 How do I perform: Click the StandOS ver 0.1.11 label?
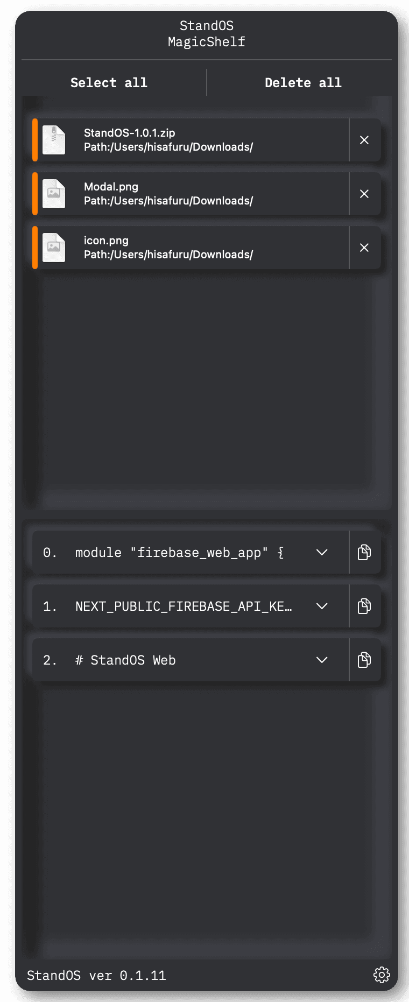point(97,976)
